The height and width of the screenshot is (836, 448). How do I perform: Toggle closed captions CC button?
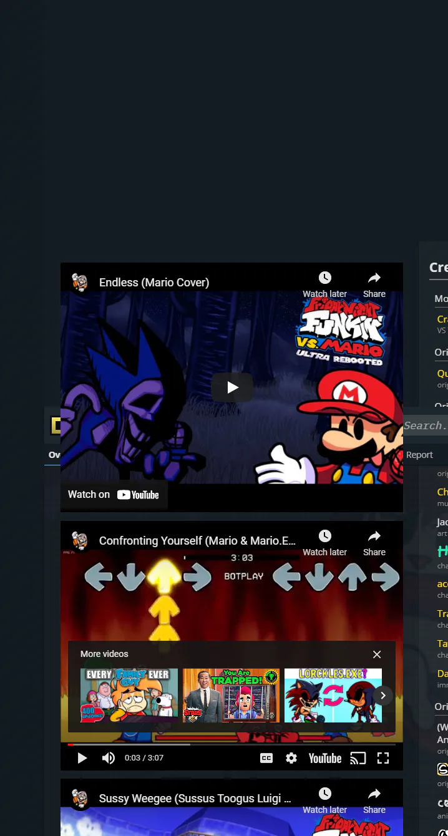pyautogui.click(x=266, y=758)
